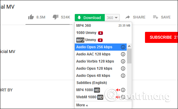Open info icon for MP4 1080 HD
This screenshot has height=109, width=178.
(123, 90)
